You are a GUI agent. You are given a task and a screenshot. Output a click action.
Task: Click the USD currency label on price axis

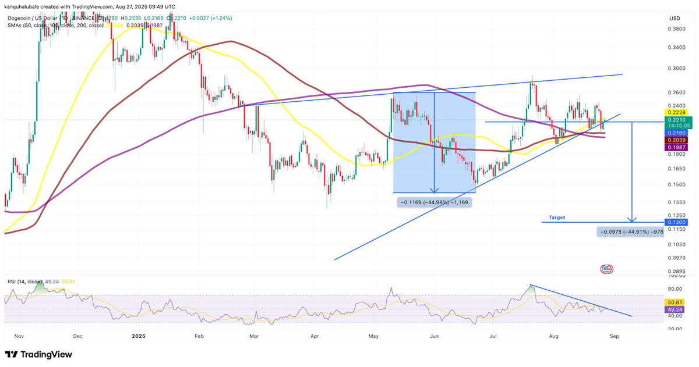pos(675,19)
